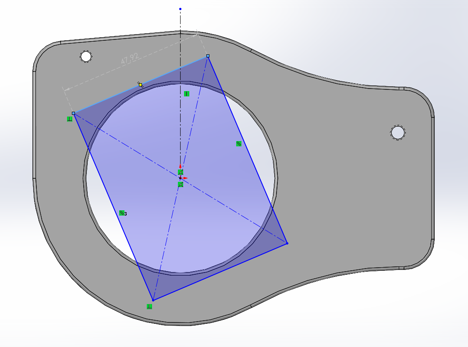Click the bottom-right rectangle corner point
The width and height of the screenshot is (468, 347).
(x=287, y=243)
